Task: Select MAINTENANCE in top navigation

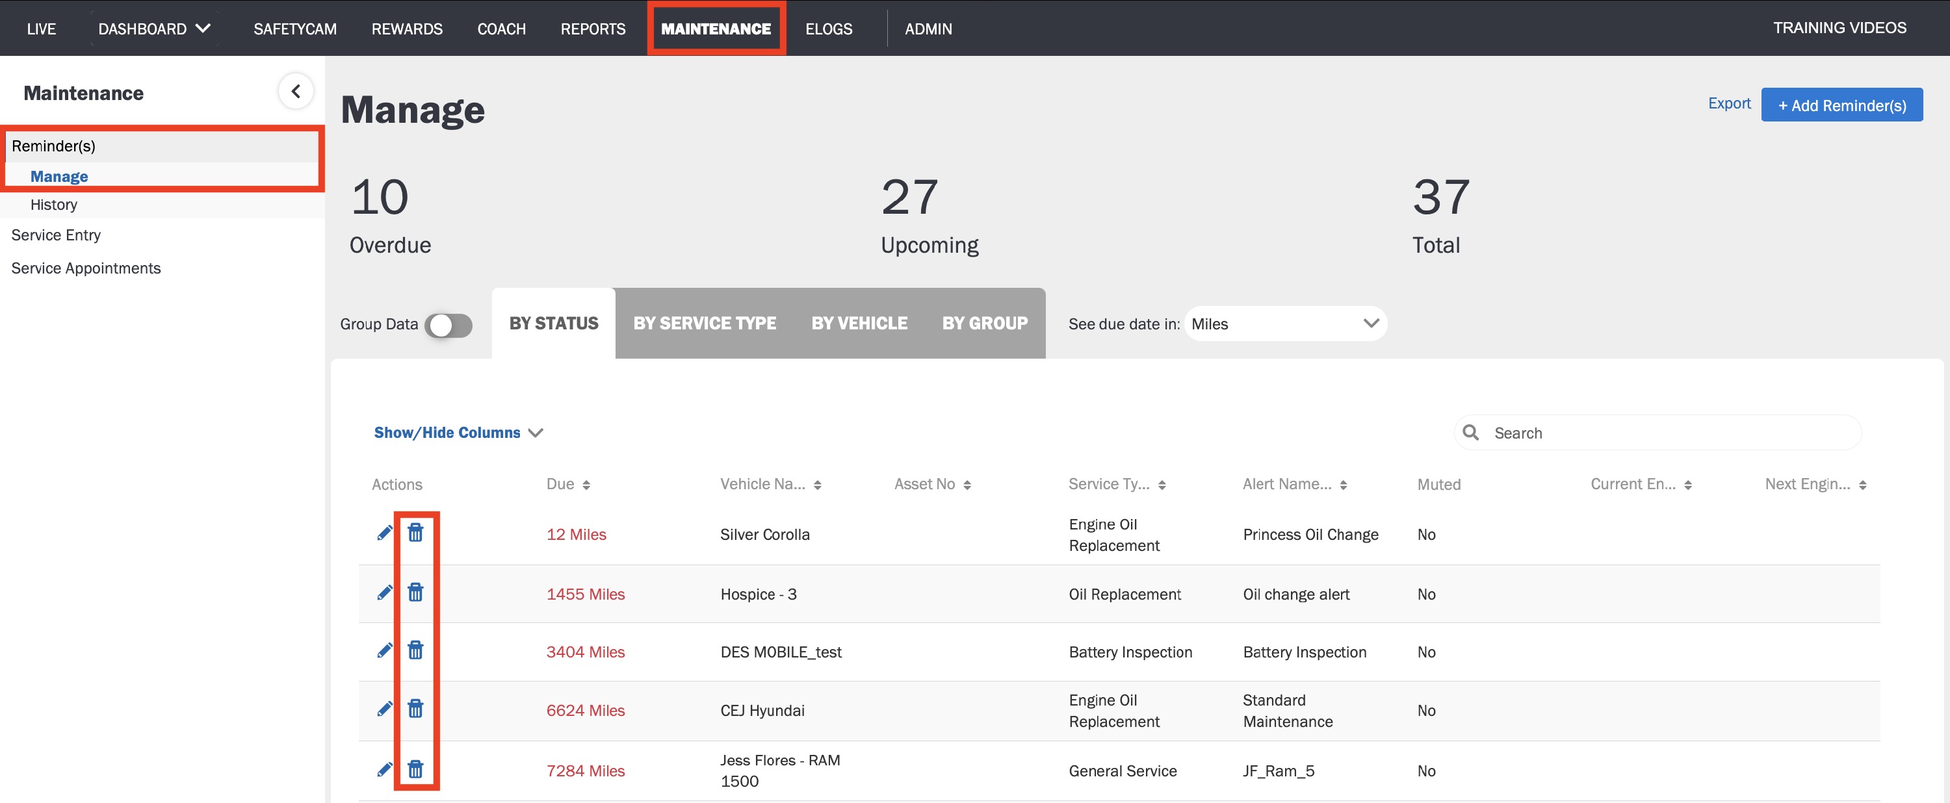Action: pos(716,29)
